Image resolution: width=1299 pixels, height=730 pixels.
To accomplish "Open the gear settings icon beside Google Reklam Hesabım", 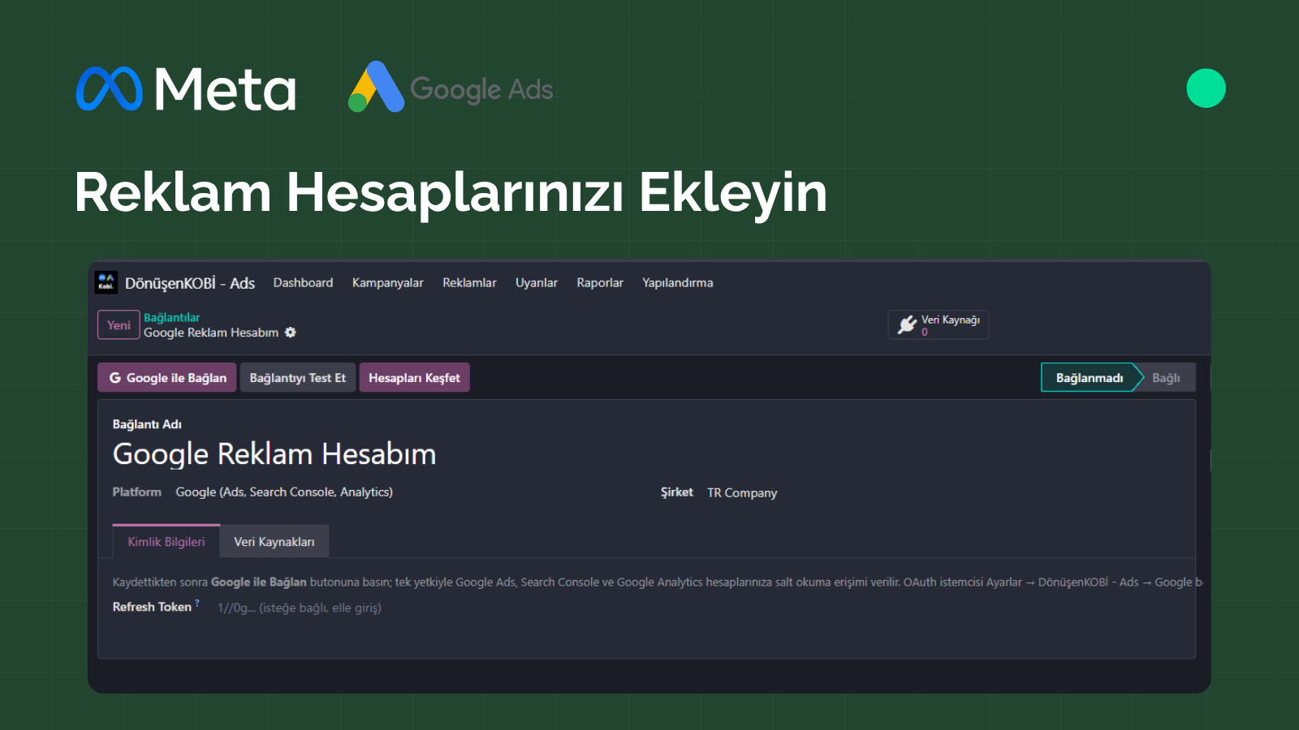I will pos(291,333).
